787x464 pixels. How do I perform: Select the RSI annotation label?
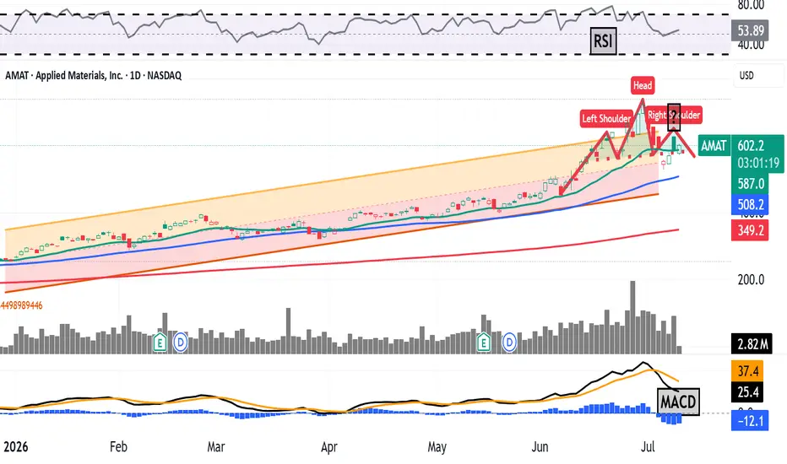tap(603, 40)
